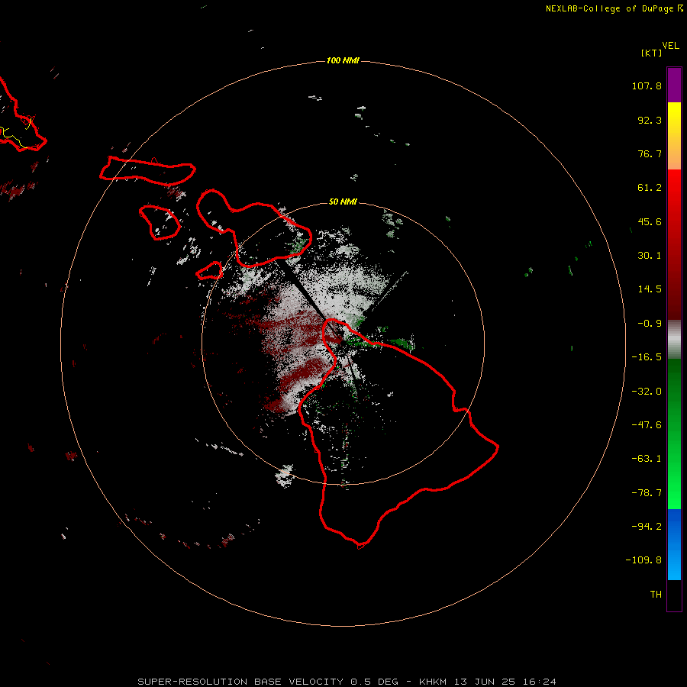
Task: Click the 30.1 velocity scale value
Action: 650,256
